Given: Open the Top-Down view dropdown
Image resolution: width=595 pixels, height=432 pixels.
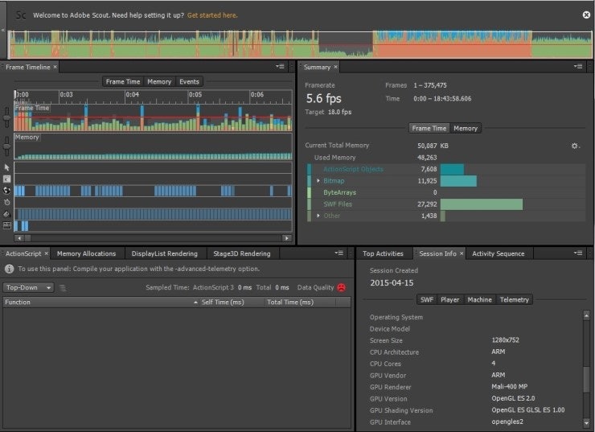Looking at the screenshot, I should point(28,287).
